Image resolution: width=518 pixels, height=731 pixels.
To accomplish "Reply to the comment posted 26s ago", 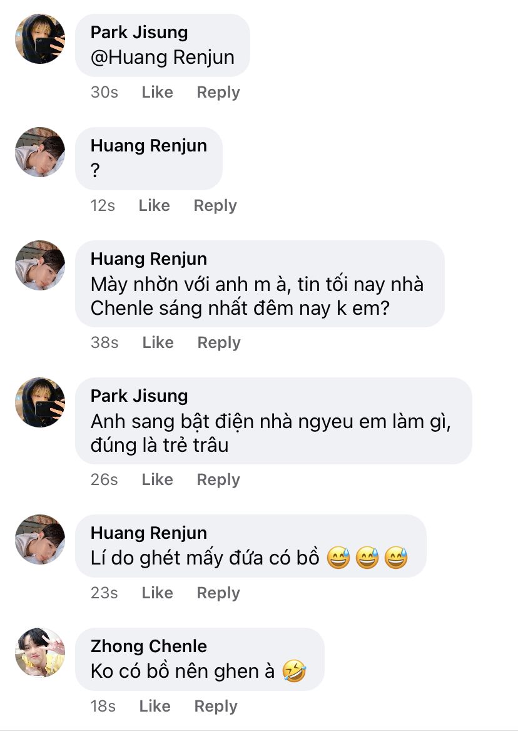I will (x=218, y=480).
